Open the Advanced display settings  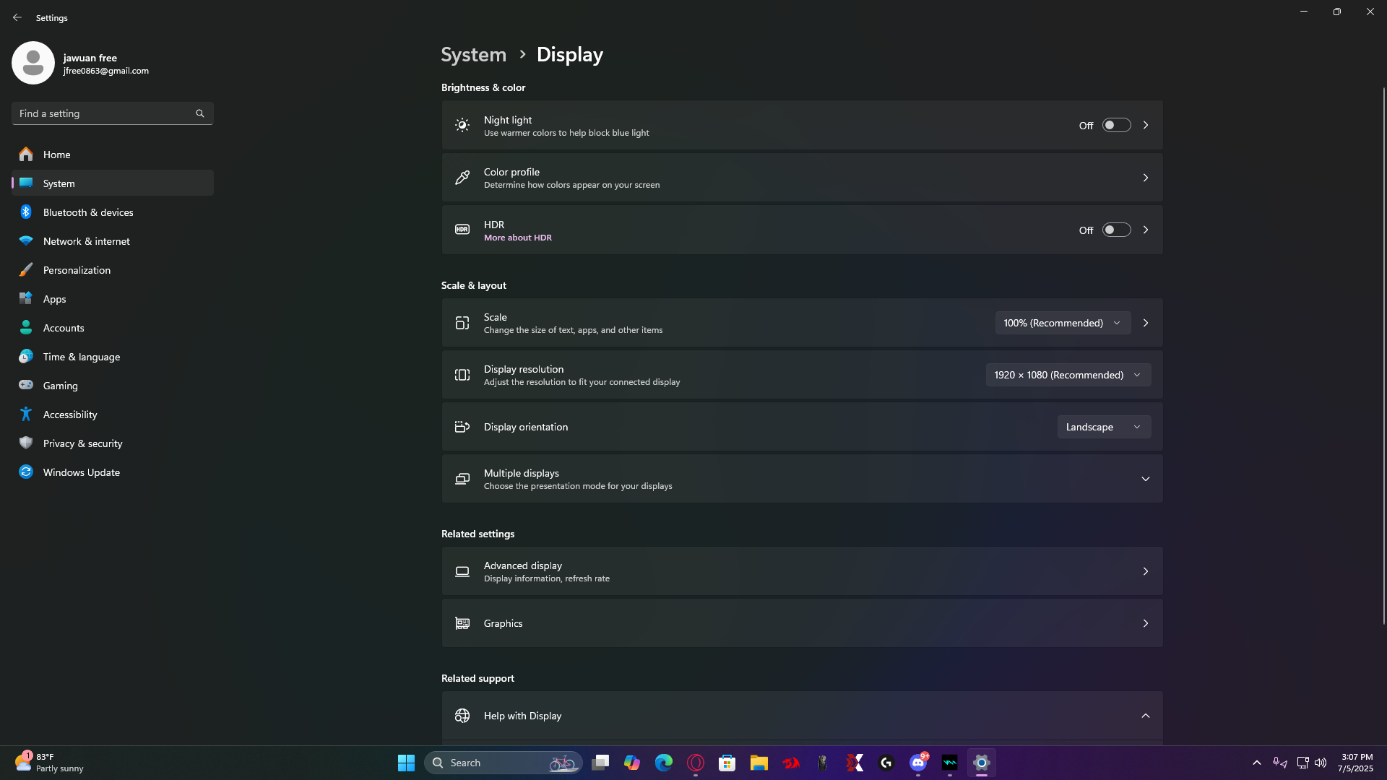click(x=802, y=571)
